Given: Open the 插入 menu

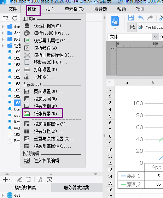Looking at the screenshot, I should (x=50, y=9).
